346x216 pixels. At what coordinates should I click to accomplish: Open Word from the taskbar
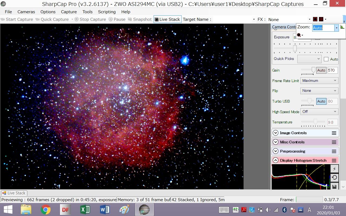105,210
